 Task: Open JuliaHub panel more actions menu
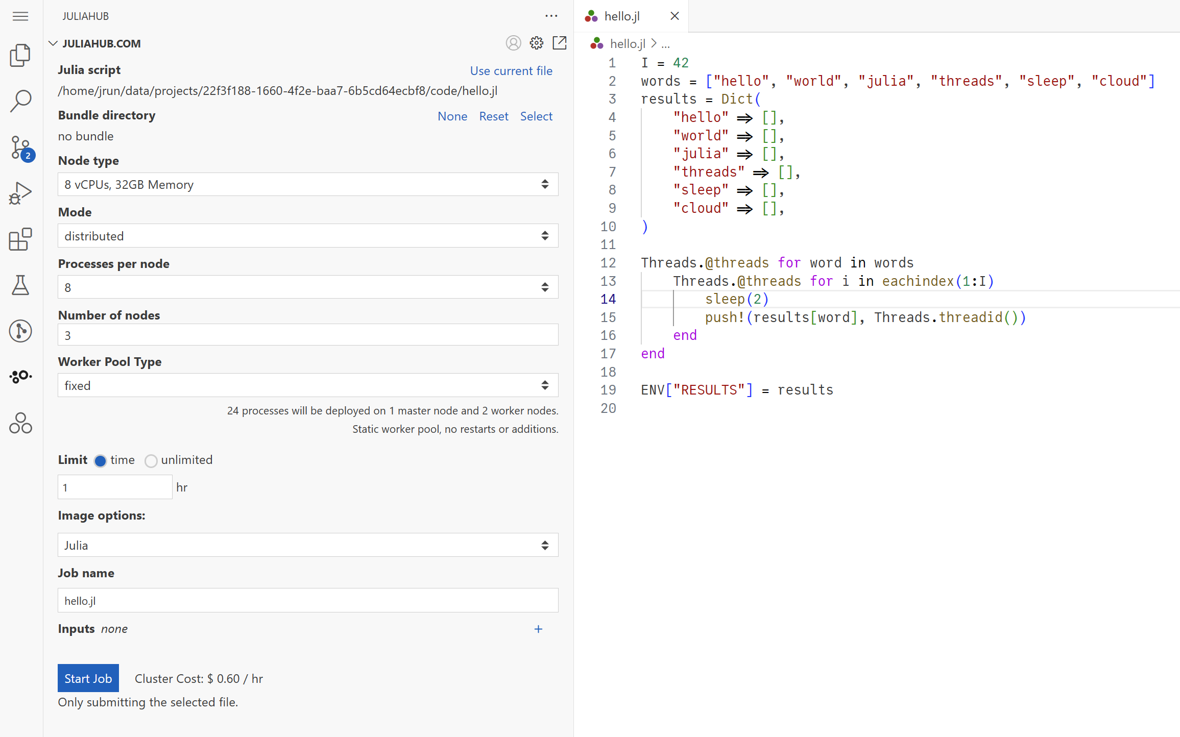(551, 16)
